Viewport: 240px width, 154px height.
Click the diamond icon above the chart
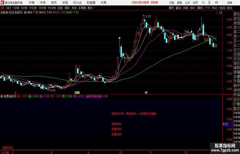217,13
